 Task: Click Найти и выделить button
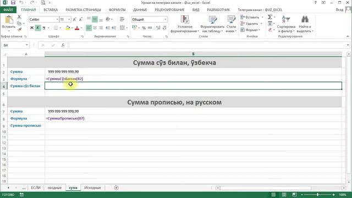pyautogui.click(x=305, y=24)
